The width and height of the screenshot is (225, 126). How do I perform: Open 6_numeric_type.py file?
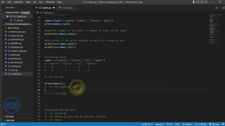pyautogui.click(x=17, y=51)
